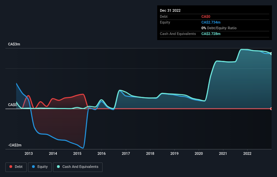Toggle the Debt series legend button
The width and height of the screenshot is (277, 177).
tap(16, 167)
